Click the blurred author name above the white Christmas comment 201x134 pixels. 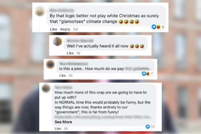pyautogui.click(x=62, y=11)
